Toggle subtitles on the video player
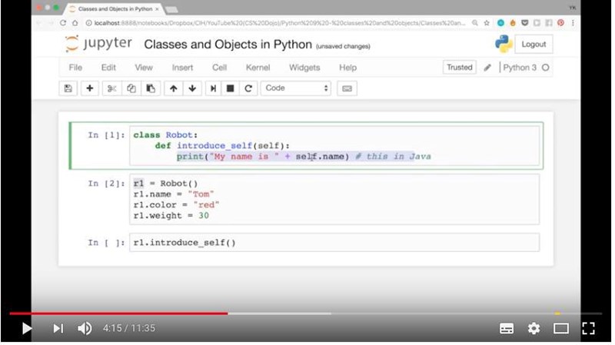 [507, 328]
